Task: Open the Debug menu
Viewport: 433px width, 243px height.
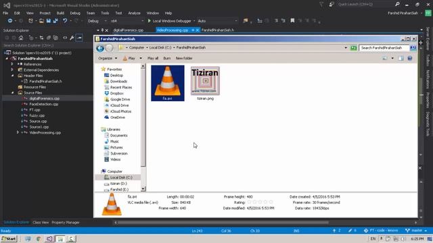Action: point(75,13)
